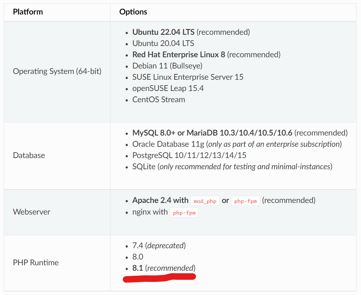Click the Options column header
Screen dimensions: 361x295
pos(133,12)
